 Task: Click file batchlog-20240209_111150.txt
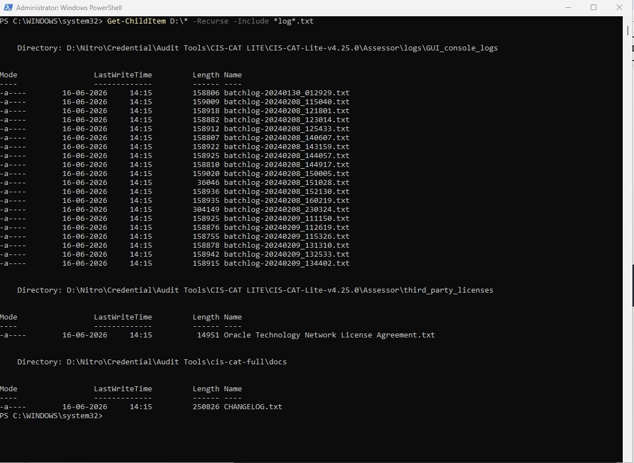(286, 219)
